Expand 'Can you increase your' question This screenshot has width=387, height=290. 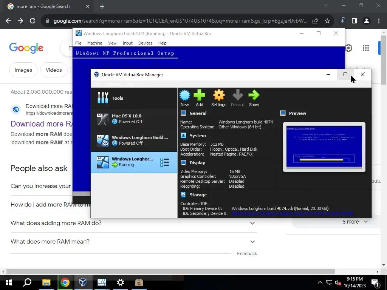41,186
